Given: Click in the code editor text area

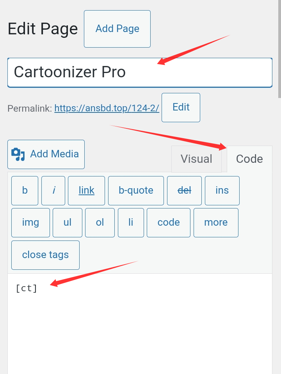Looking at the screenshot, I should click(140, 324).
